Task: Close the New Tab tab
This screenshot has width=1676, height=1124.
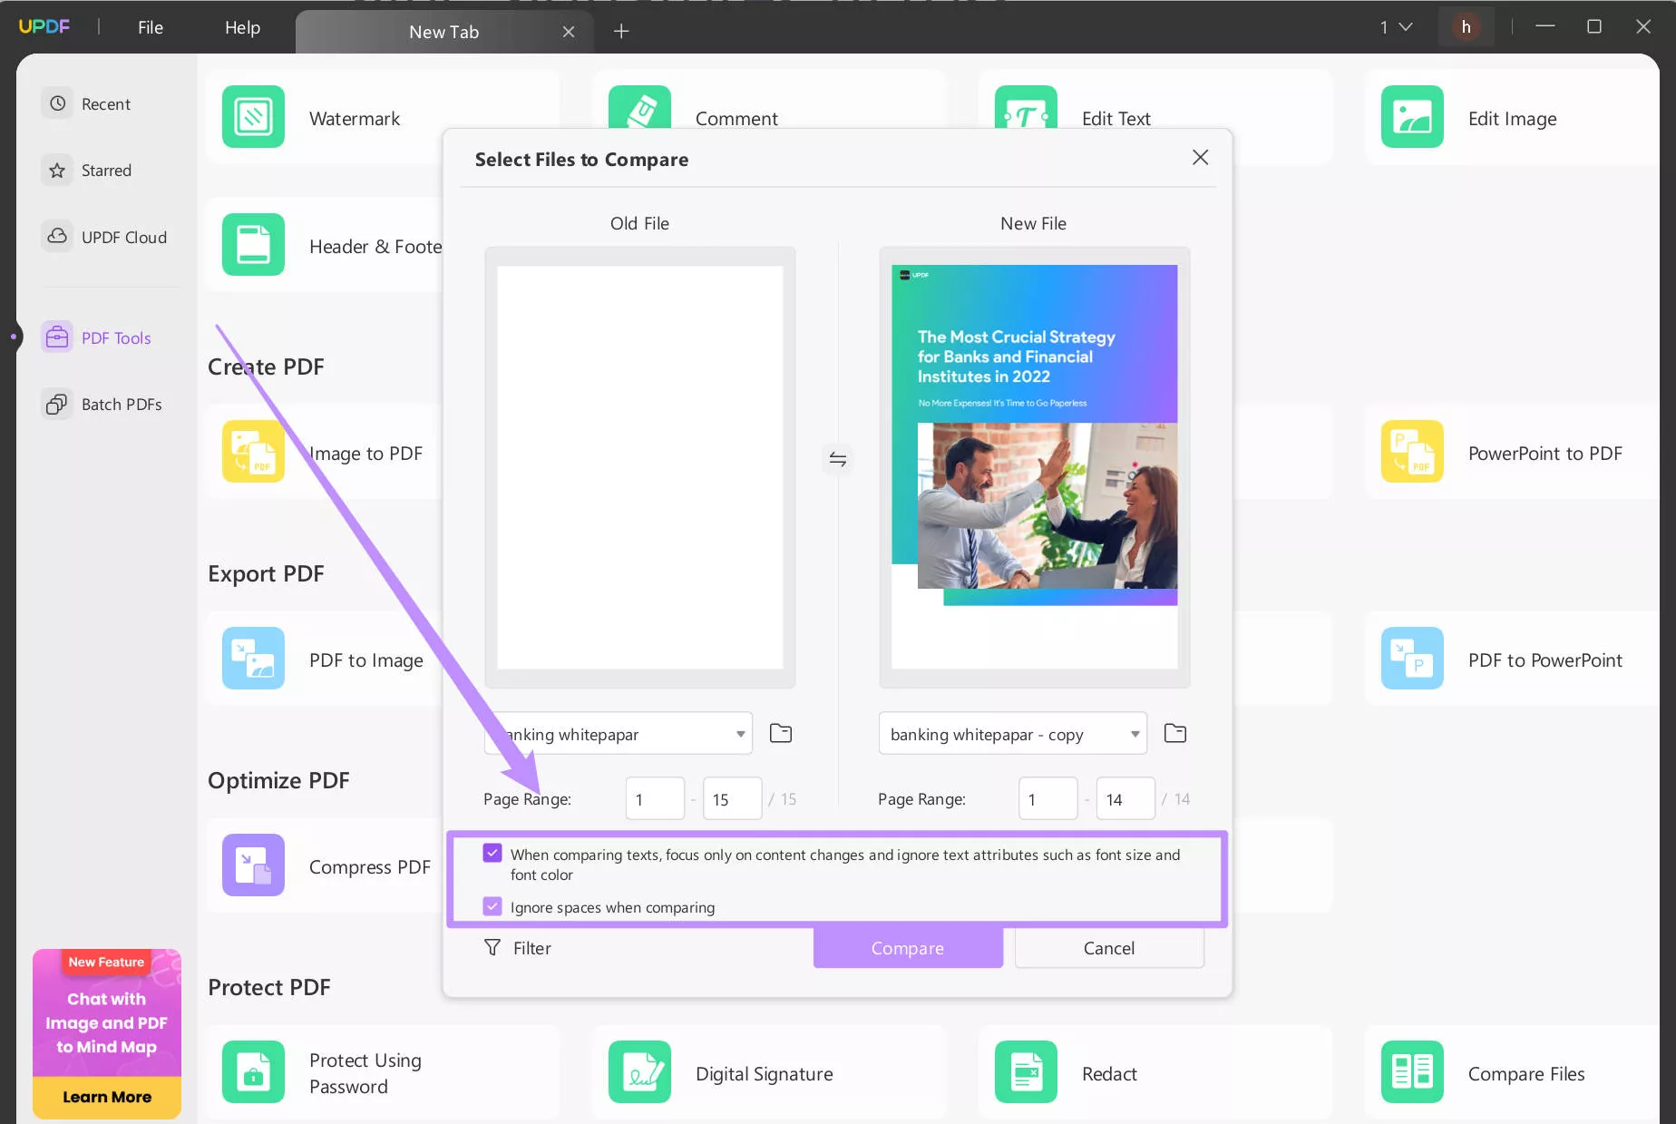Action: coord(569,32)
